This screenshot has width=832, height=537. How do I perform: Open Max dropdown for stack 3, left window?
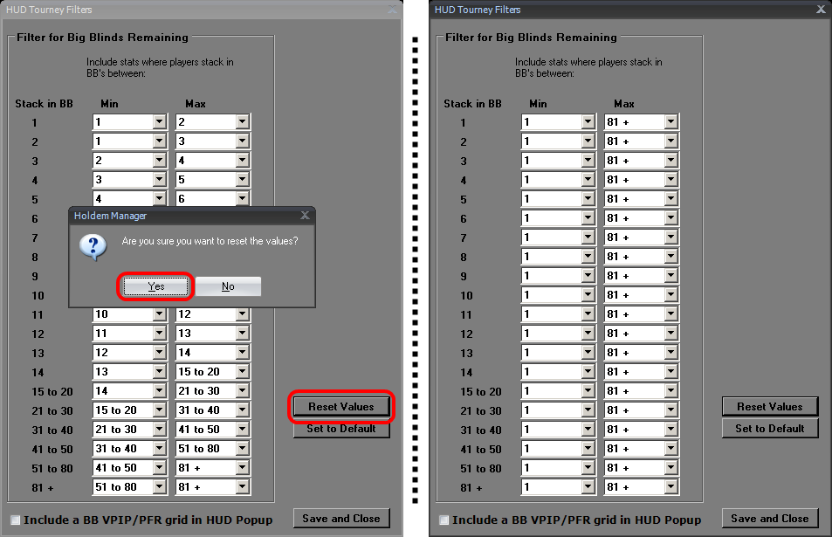click(x=243, y=161)
